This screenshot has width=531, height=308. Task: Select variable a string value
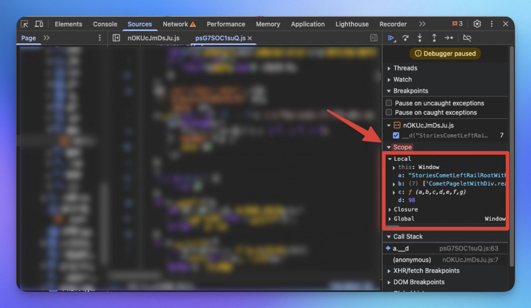pos(456,175)
